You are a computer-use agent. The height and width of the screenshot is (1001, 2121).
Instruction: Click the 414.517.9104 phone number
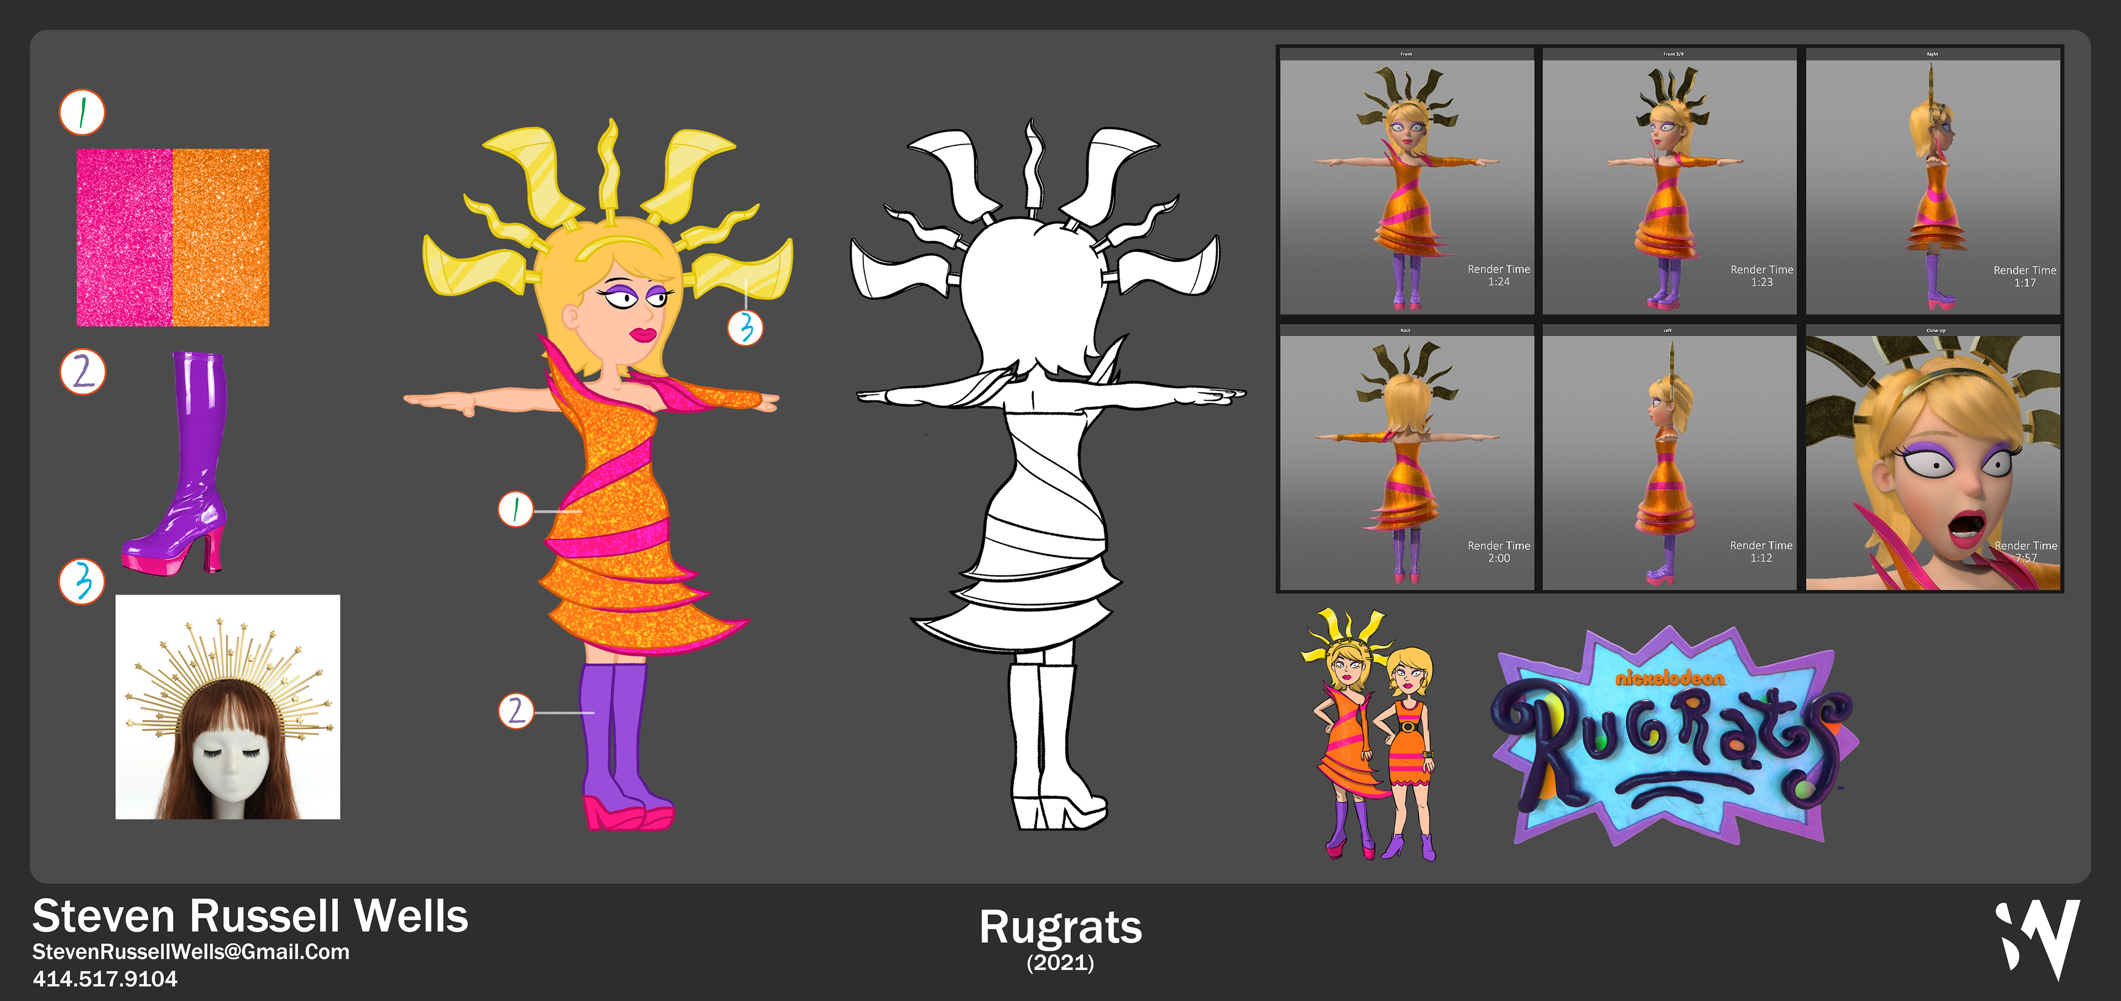104,979
